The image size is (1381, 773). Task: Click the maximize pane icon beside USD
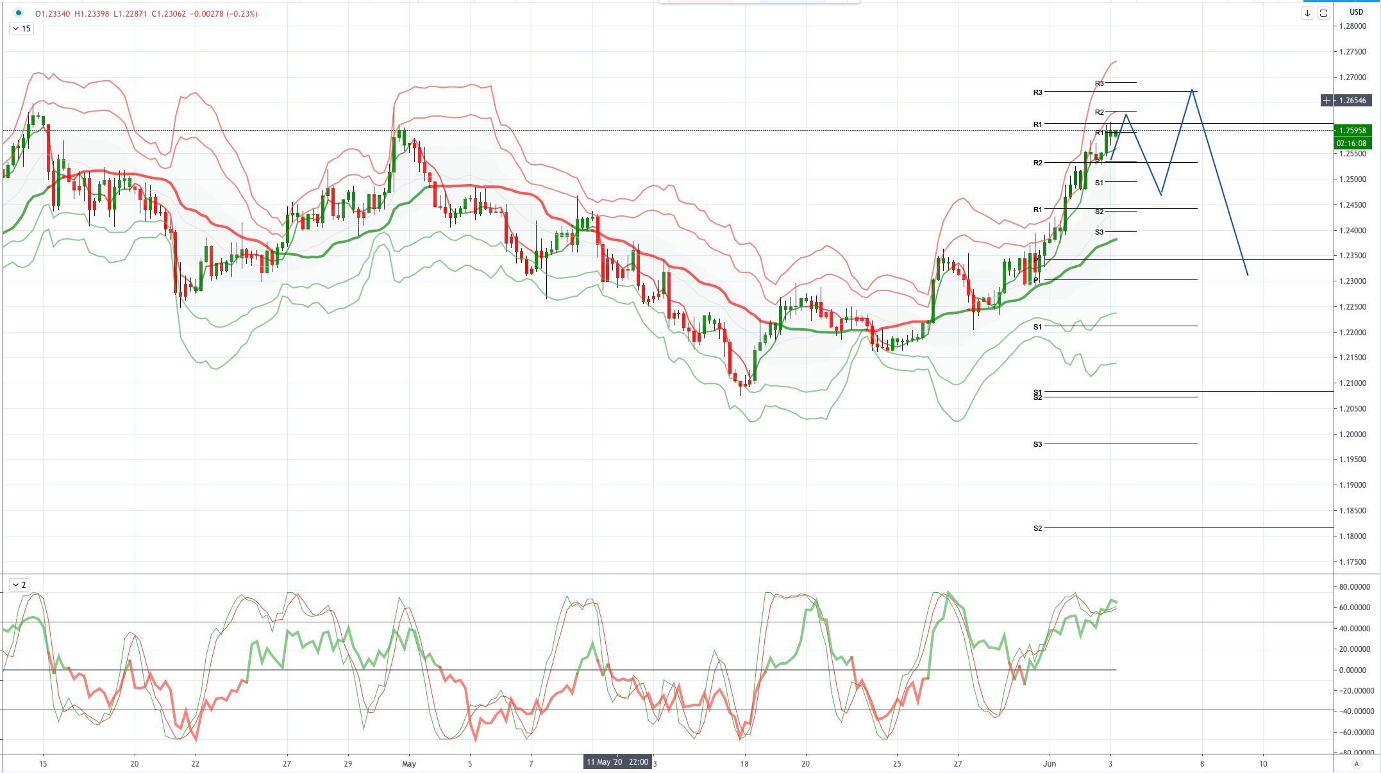click(x=1323, y=13)
